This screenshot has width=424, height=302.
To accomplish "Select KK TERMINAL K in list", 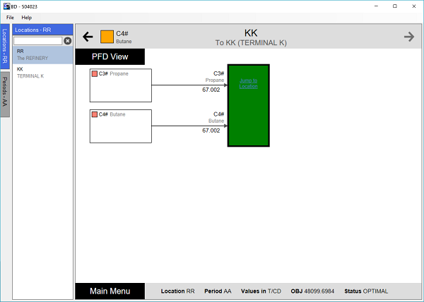I will pos(42,72).
